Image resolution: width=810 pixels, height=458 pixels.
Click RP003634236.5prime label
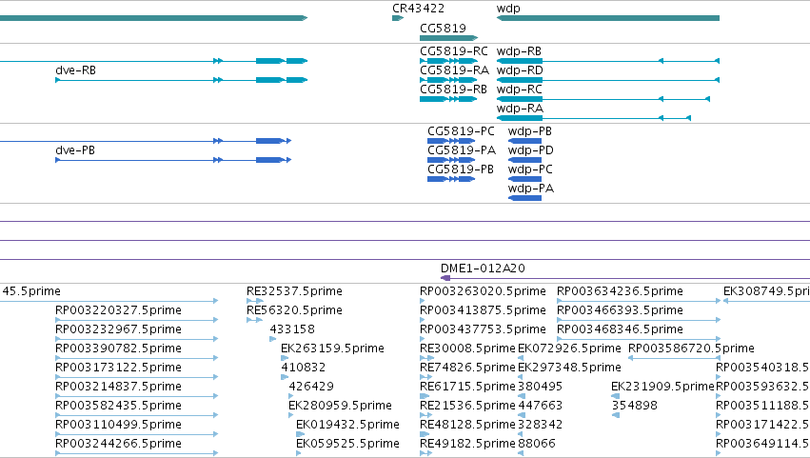620,291
